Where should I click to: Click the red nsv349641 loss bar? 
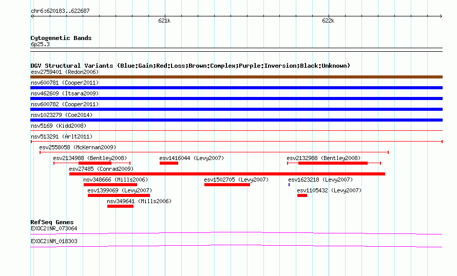click(x=120, y=206)
